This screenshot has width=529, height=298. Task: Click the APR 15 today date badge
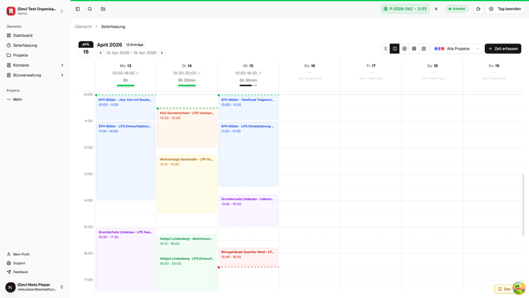pyautogui.click(x=86, y=49)
